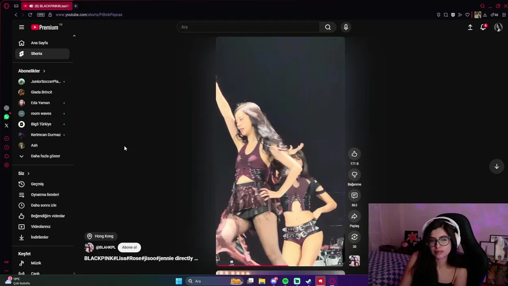Open the YouTube notifications bell
508x286 pixels.
click(483, 27)
